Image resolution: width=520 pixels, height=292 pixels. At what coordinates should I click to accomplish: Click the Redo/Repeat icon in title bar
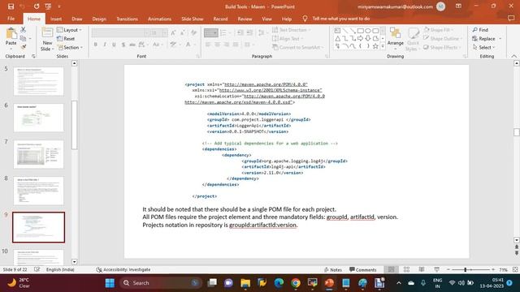tap(37, 6)
